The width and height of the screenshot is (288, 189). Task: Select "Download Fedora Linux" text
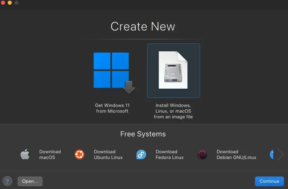[x=170, y=154]
